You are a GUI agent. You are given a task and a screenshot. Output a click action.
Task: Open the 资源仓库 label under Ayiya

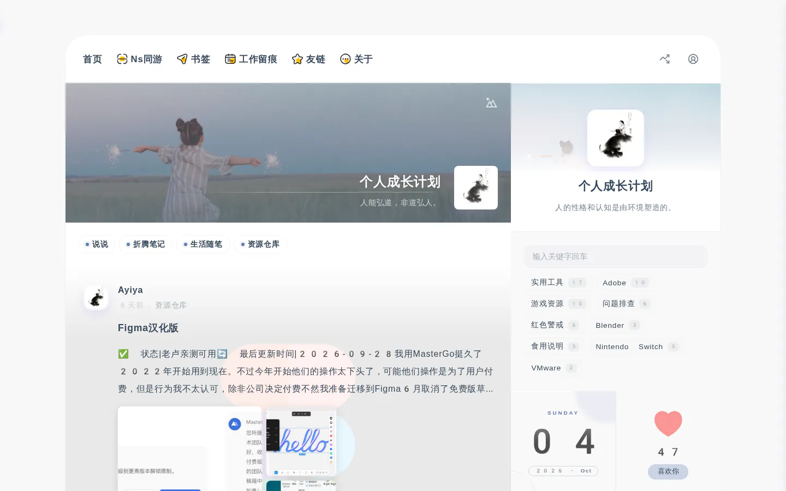pos(171,305)
